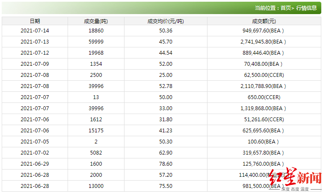This screenshot has height=196, width=326.
Task: Select the volume value 2500
Action: (96, 75)
